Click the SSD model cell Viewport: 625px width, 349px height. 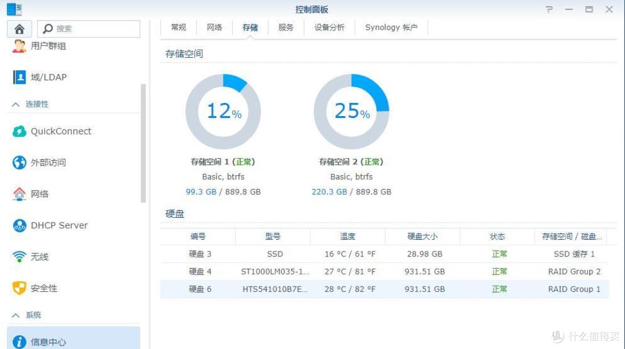(275, 254)
